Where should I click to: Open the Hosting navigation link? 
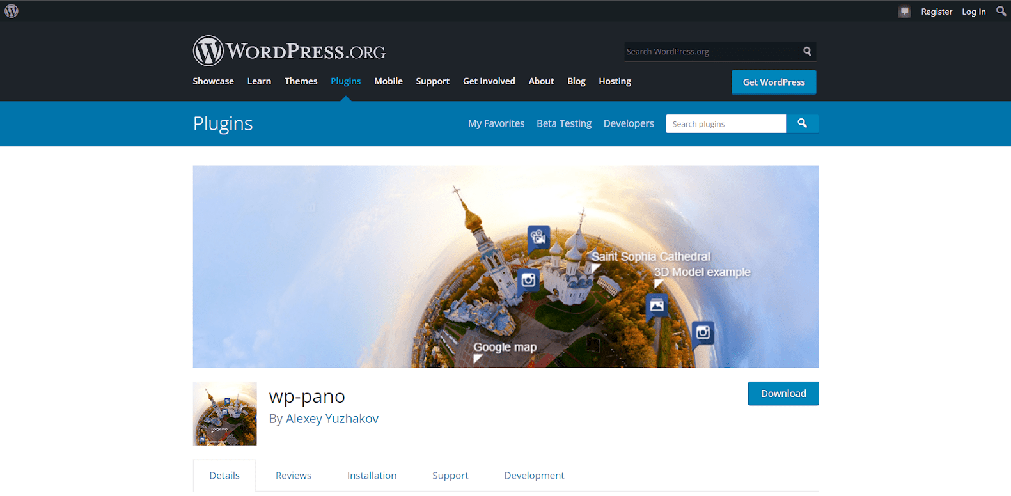[x=615, y=81]
